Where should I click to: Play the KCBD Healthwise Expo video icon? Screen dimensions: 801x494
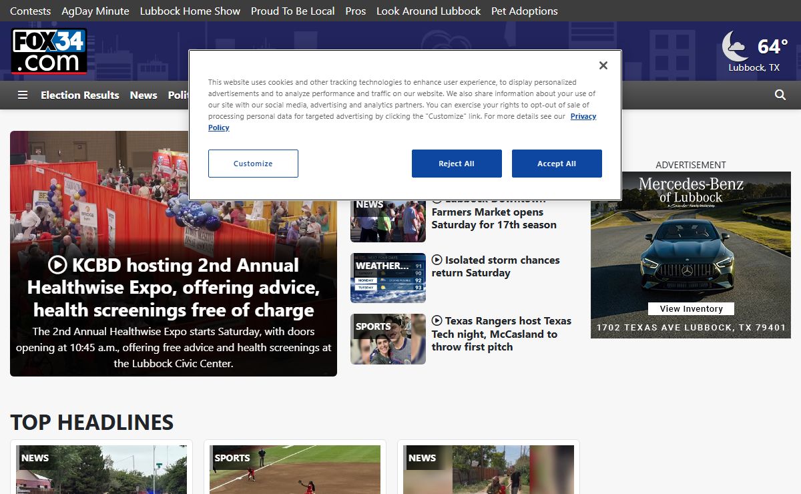click(x=57, y=265)
